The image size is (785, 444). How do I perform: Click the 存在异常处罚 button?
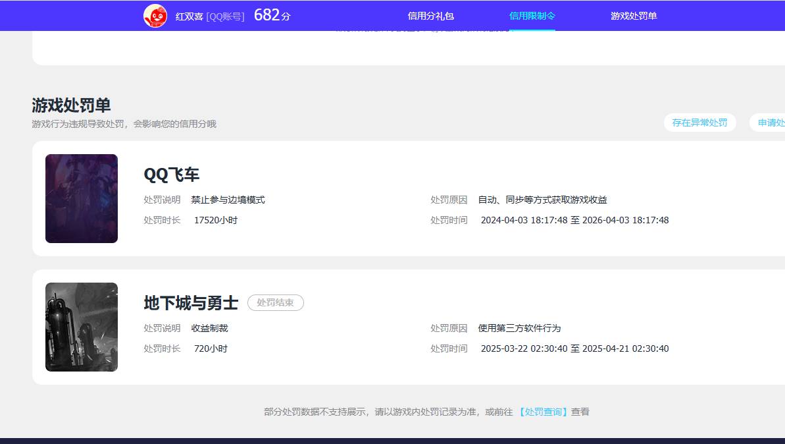click(x=699, y=123)
